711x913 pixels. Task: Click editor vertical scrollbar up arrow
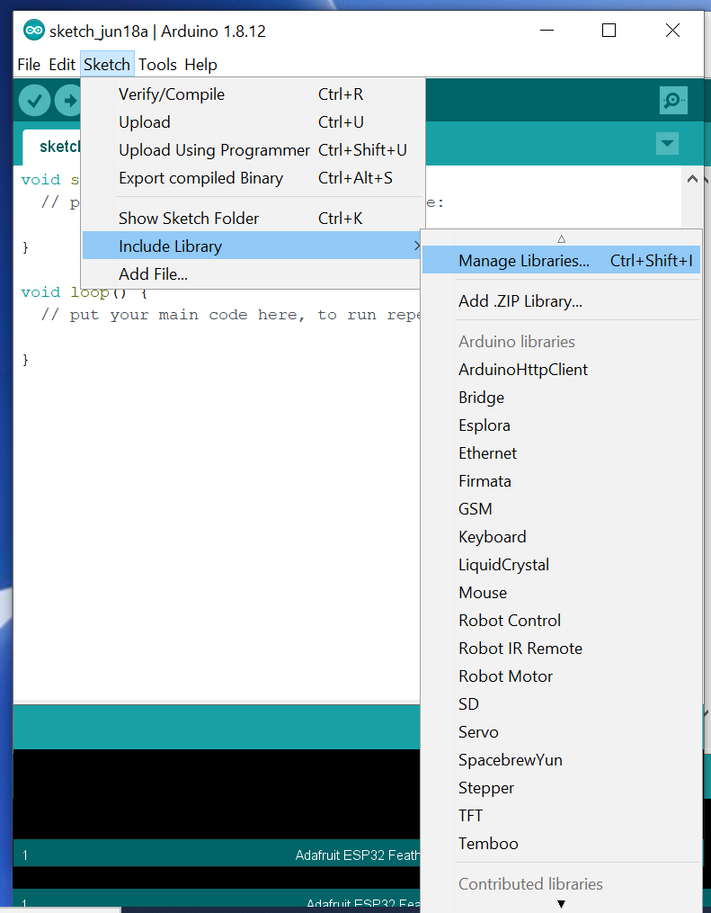coord(692,179)
